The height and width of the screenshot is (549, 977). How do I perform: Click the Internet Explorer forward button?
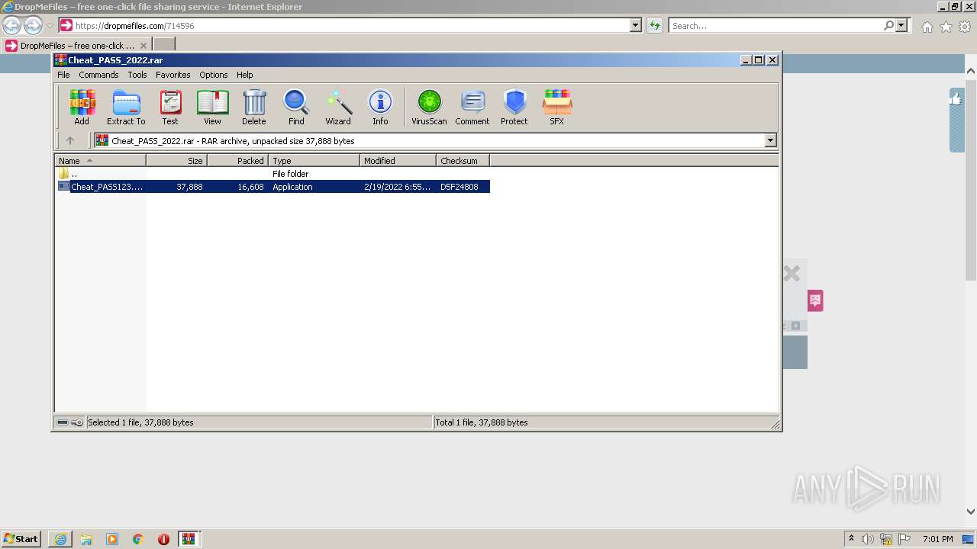33,25
